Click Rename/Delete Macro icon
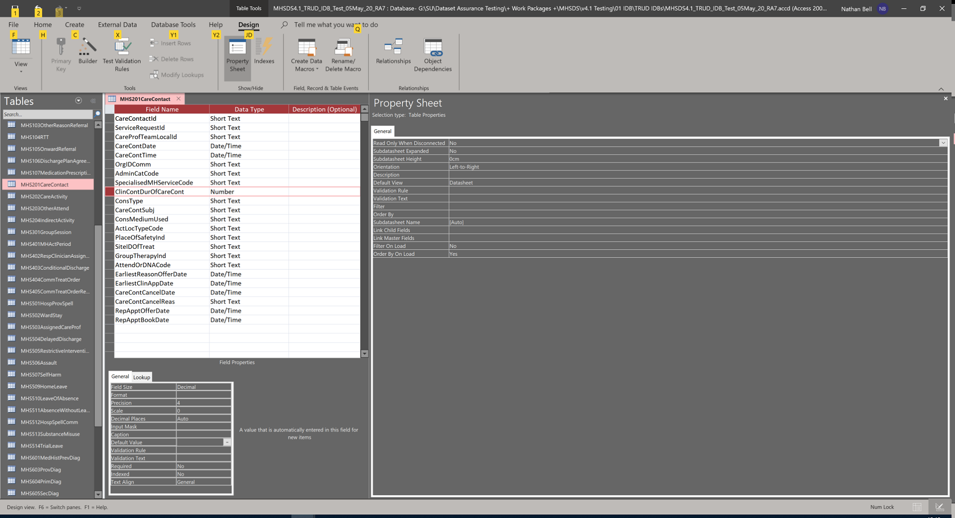This screenshot has width=955, height=518. point(343,56)
